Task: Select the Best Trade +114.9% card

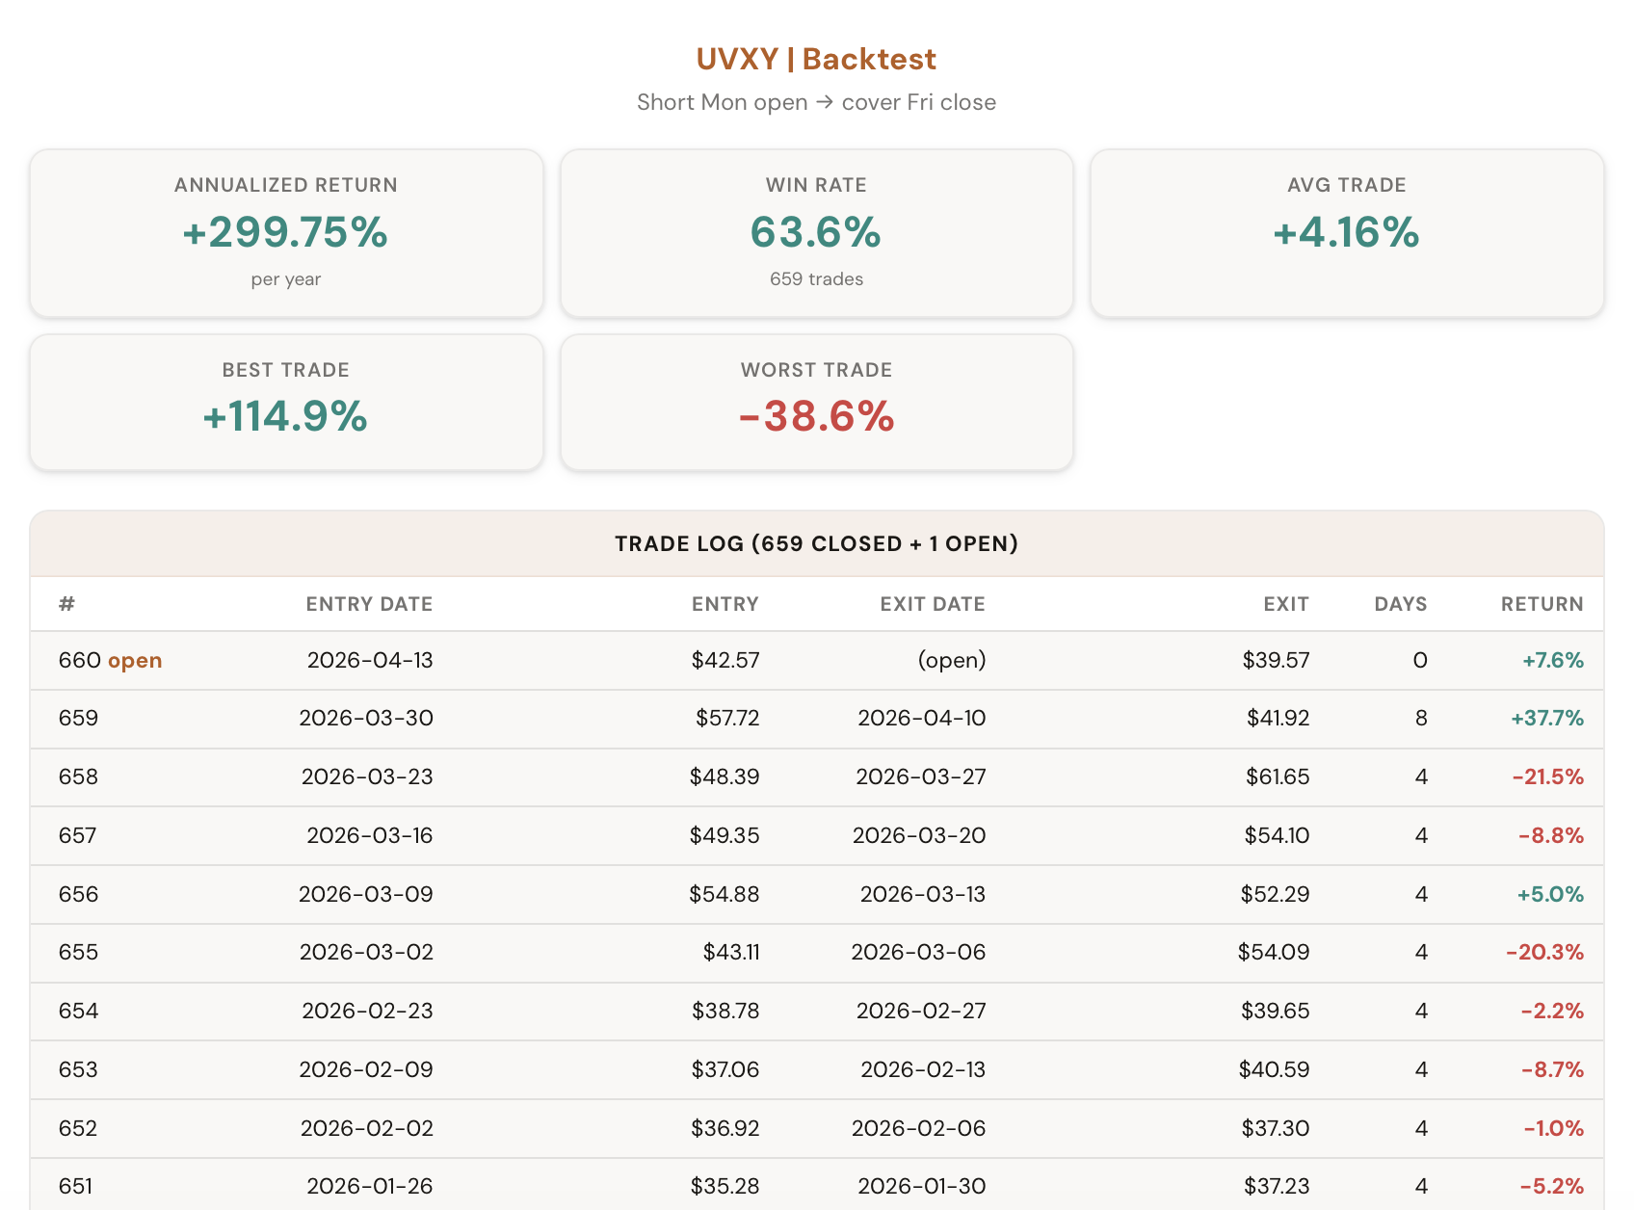Action: [286, 403]
